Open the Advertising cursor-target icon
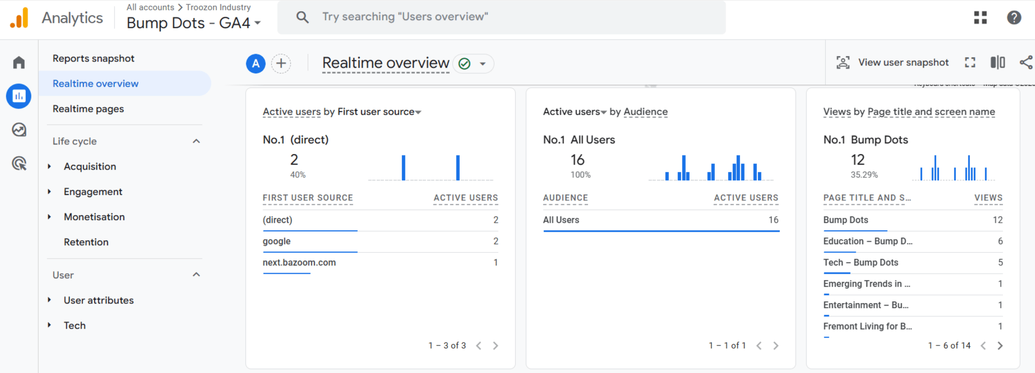1035x373 pixels. click(19, 164)
